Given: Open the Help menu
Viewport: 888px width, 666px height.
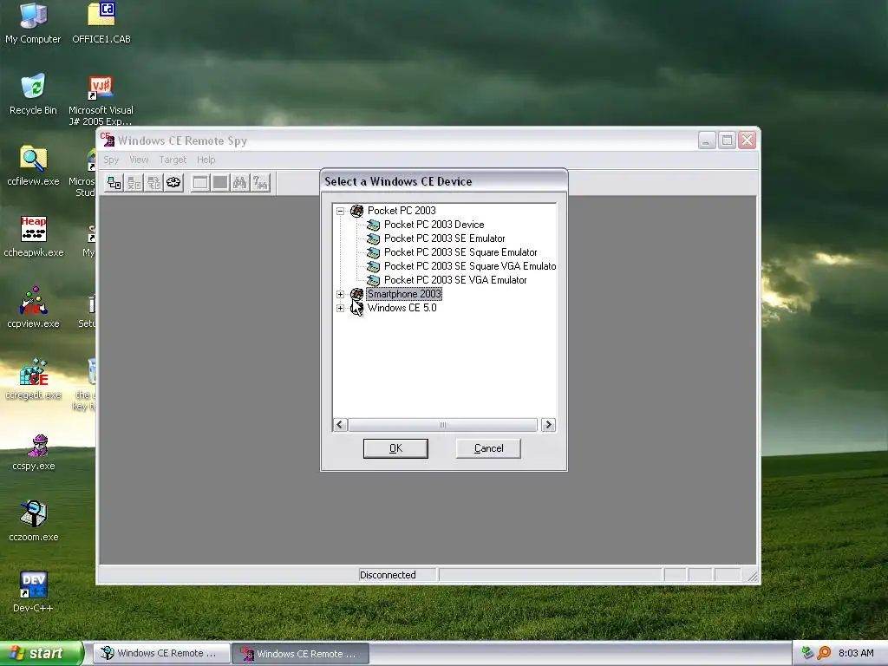Looking at the screenshot, I should click(206, 160).
